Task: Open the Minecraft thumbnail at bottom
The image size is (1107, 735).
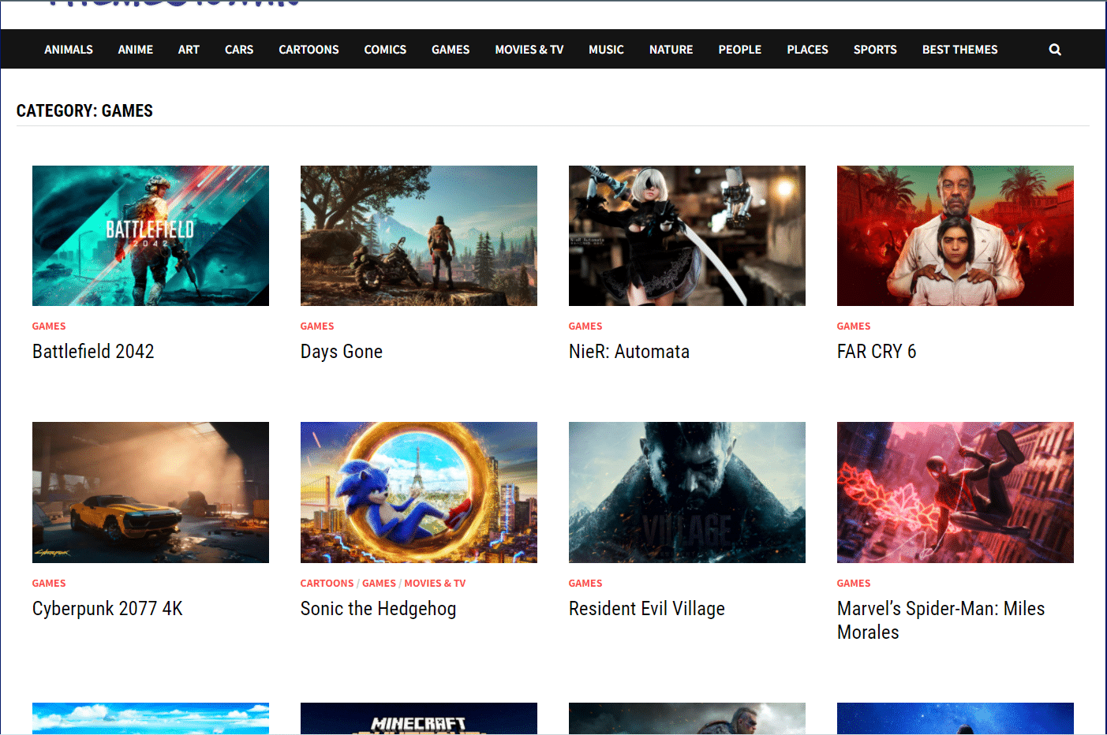Action: [x=419, y=718]
